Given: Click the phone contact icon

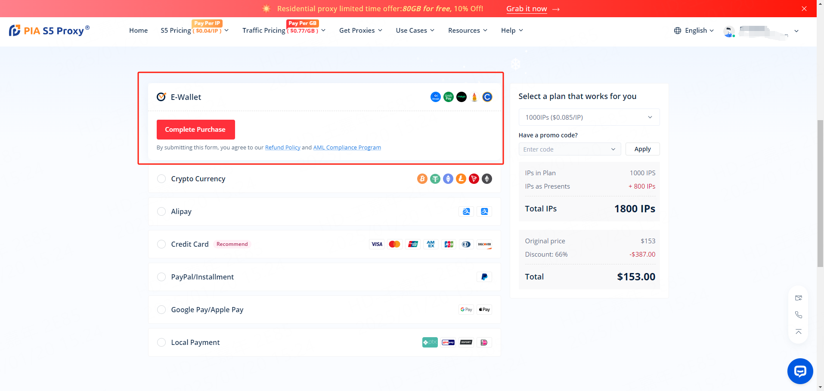Looking at the screenshot, I should [x=798, y=315].
